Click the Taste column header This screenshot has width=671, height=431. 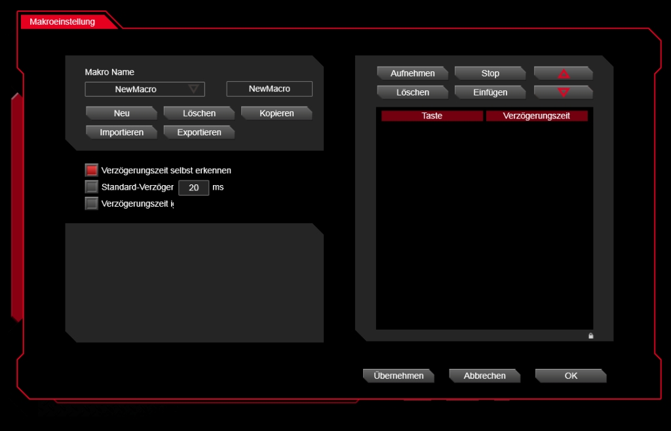[432, 116]
